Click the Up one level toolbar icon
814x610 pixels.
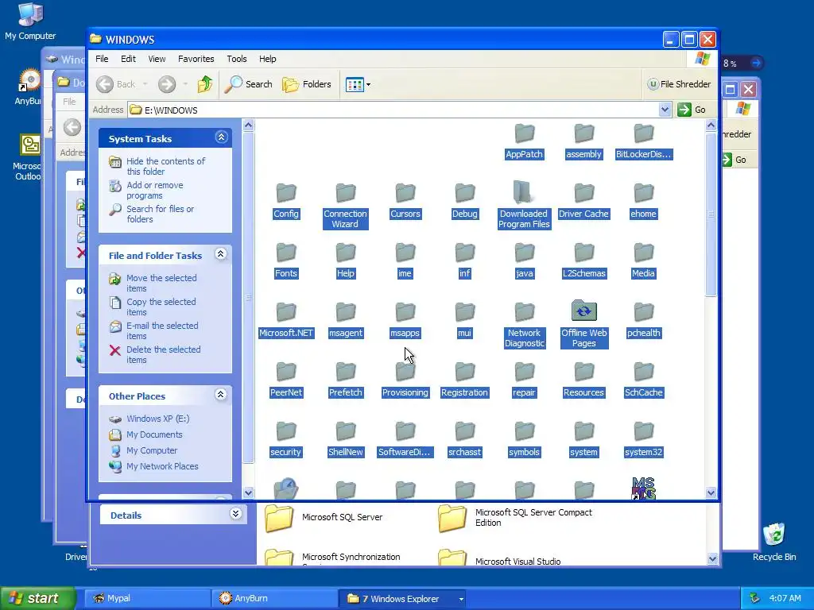coord(205,84)
